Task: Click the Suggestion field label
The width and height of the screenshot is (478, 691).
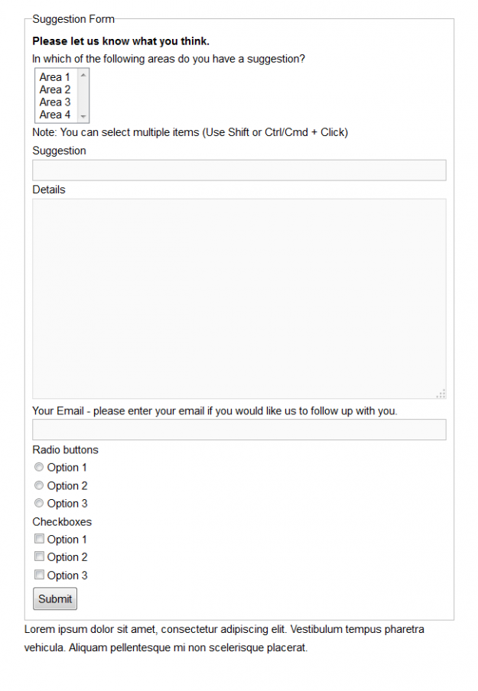Action: pos(59,151)
